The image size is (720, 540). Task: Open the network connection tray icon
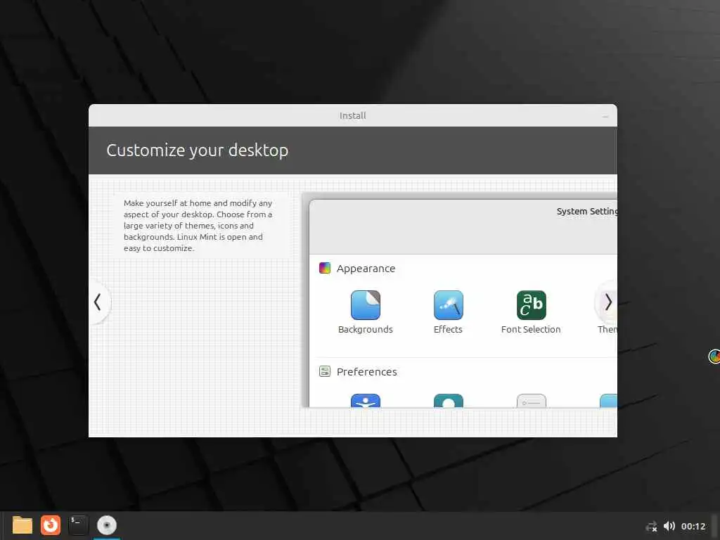click(x=652, y=527)
